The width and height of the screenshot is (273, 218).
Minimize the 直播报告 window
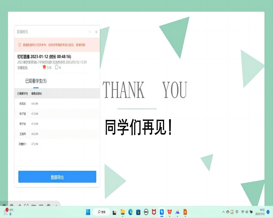(x=90, y=32)
